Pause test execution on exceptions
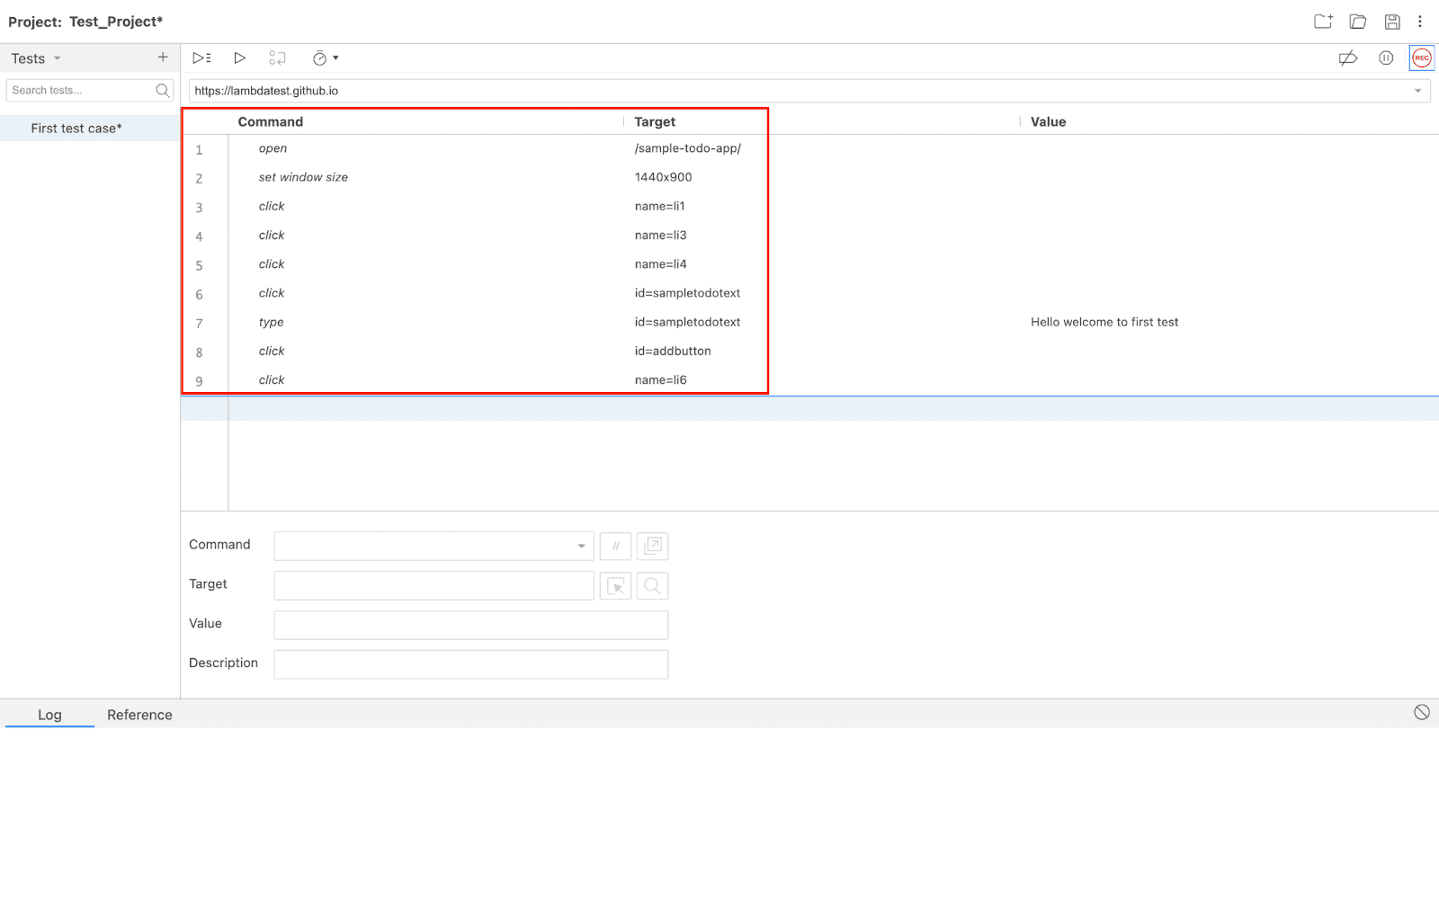This screenshot has height=899, width=1439. pos(1385,58)
